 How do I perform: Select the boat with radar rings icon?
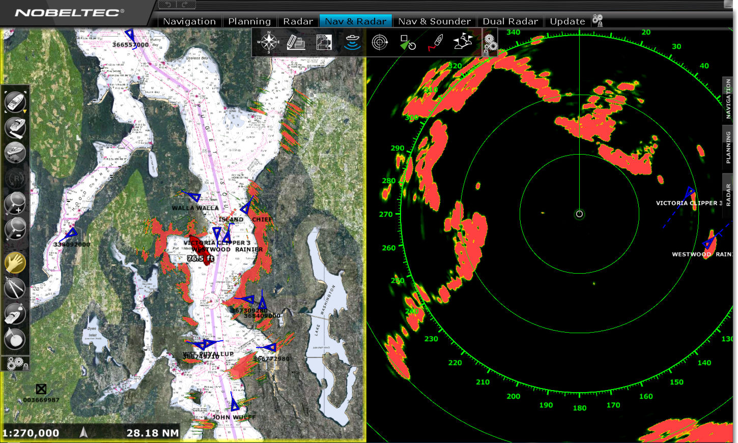pos(15,152)
